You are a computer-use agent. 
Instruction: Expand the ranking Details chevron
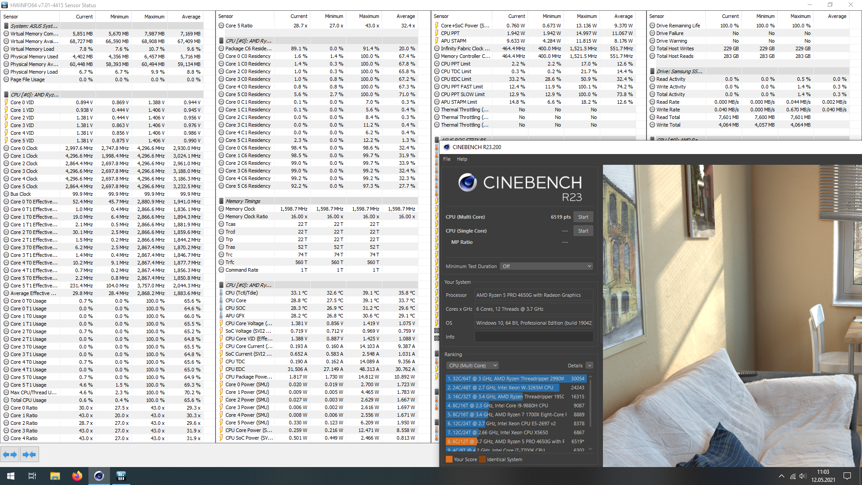[589, 366]
